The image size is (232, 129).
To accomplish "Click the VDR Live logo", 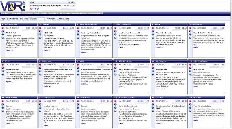I will (x=13, y=5).
